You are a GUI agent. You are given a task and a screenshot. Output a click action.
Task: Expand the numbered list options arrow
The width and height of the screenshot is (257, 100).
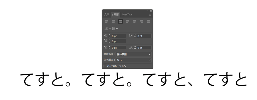coord(117,29)
